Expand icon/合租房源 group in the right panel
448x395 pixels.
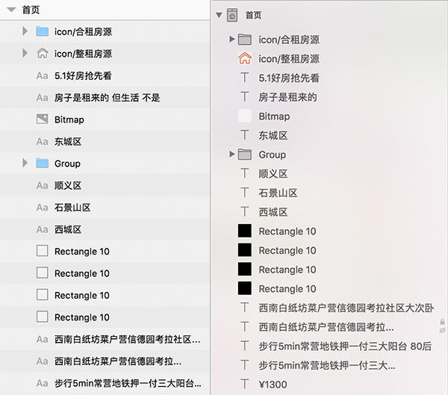point(231,39)
